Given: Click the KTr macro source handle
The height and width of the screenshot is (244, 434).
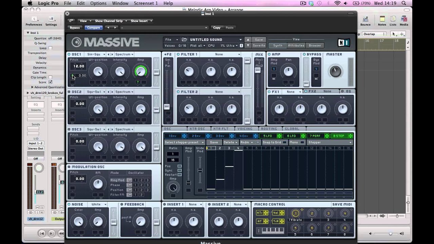Looking at the screenshot, I should click(266, 213).
